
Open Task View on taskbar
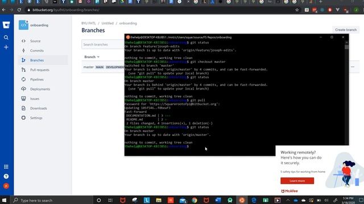(x=110, y=200)
